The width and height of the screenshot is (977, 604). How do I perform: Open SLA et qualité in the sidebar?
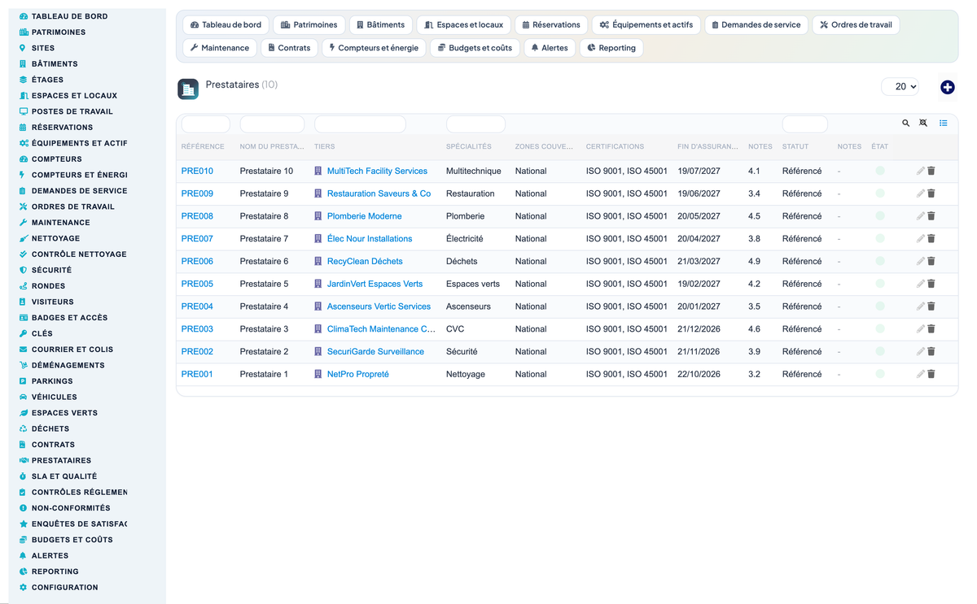tap(64, 476)
